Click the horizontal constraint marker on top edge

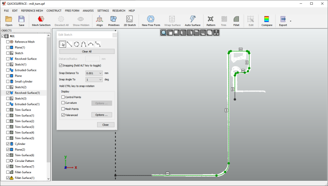pyautogui.click(x=240, y=49)
